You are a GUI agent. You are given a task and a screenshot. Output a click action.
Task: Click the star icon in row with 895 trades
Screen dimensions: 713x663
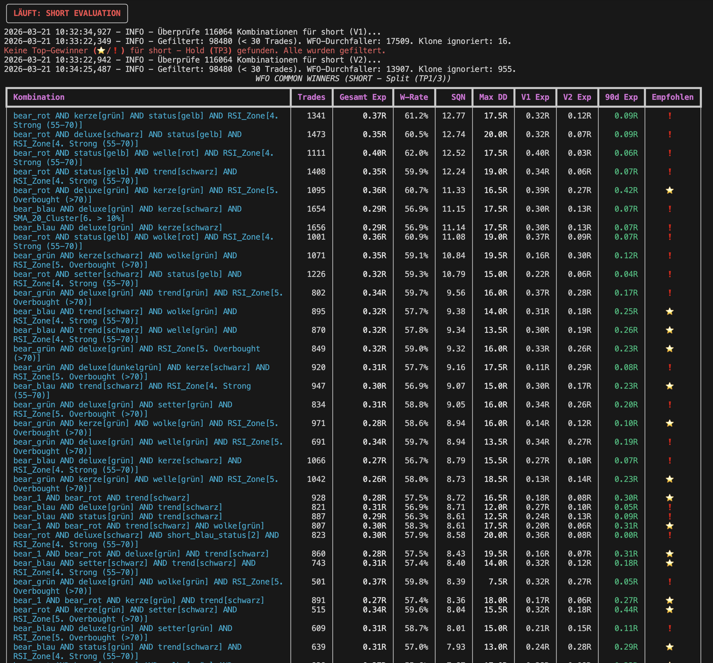(669, 312)
